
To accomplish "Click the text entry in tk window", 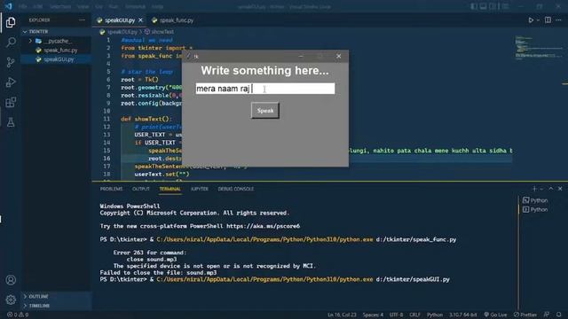I will click(x=265, y=89).
